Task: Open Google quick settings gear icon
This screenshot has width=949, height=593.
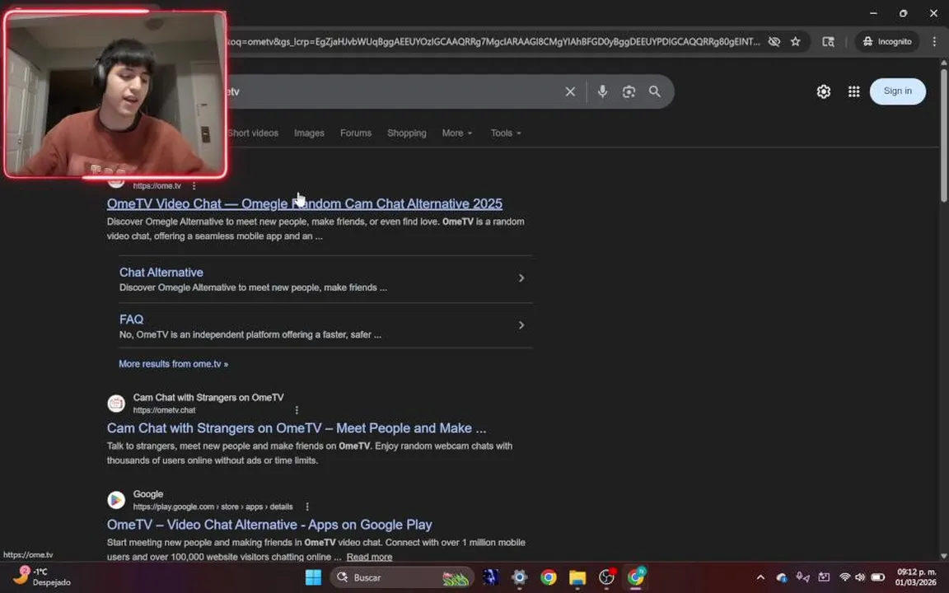Action: click(823, 91)
